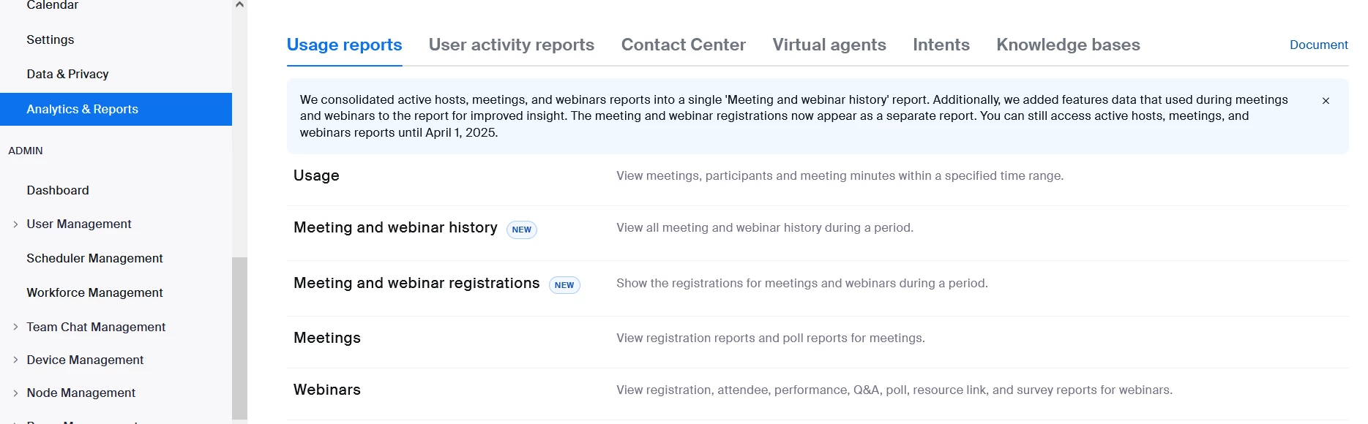Expand the Device Management chevron

point(15,360)
